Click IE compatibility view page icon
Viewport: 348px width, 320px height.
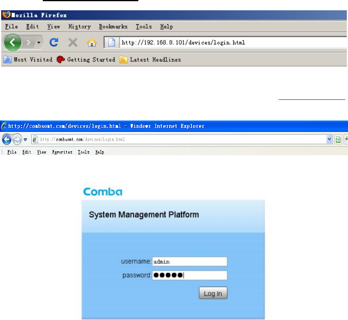338,139
